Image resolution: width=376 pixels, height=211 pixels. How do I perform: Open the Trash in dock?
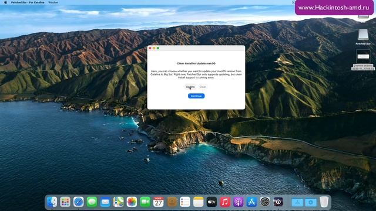coord(324,202)
